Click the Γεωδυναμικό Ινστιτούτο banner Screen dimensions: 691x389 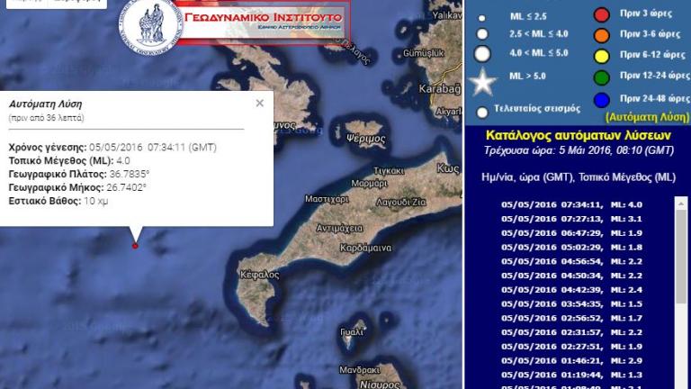click(264, 22)
